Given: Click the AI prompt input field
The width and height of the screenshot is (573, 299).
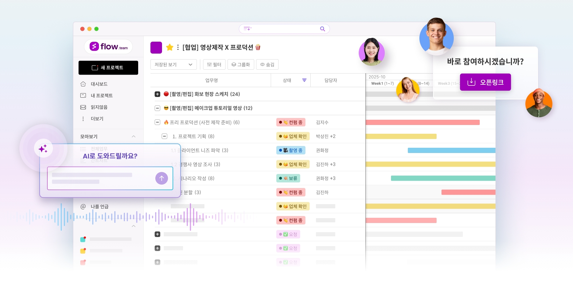Looking at the screenshot, I should click(110, 178).
